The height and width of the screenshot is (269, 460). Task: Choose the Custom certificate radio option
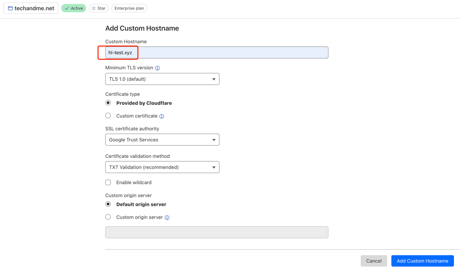(x=108, y=116)
